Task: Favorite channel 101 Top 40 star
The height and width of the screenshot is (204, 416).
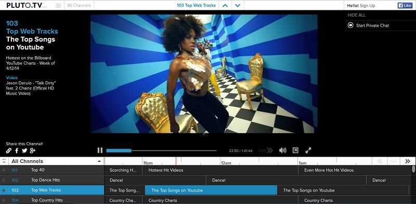Action: click(4, 170)
